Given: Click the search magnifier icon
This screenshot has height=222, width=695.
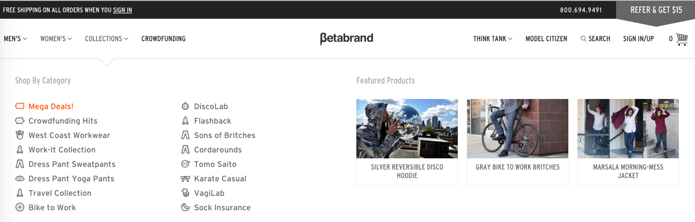Looking at the screenshot, I should click(583, 39).
